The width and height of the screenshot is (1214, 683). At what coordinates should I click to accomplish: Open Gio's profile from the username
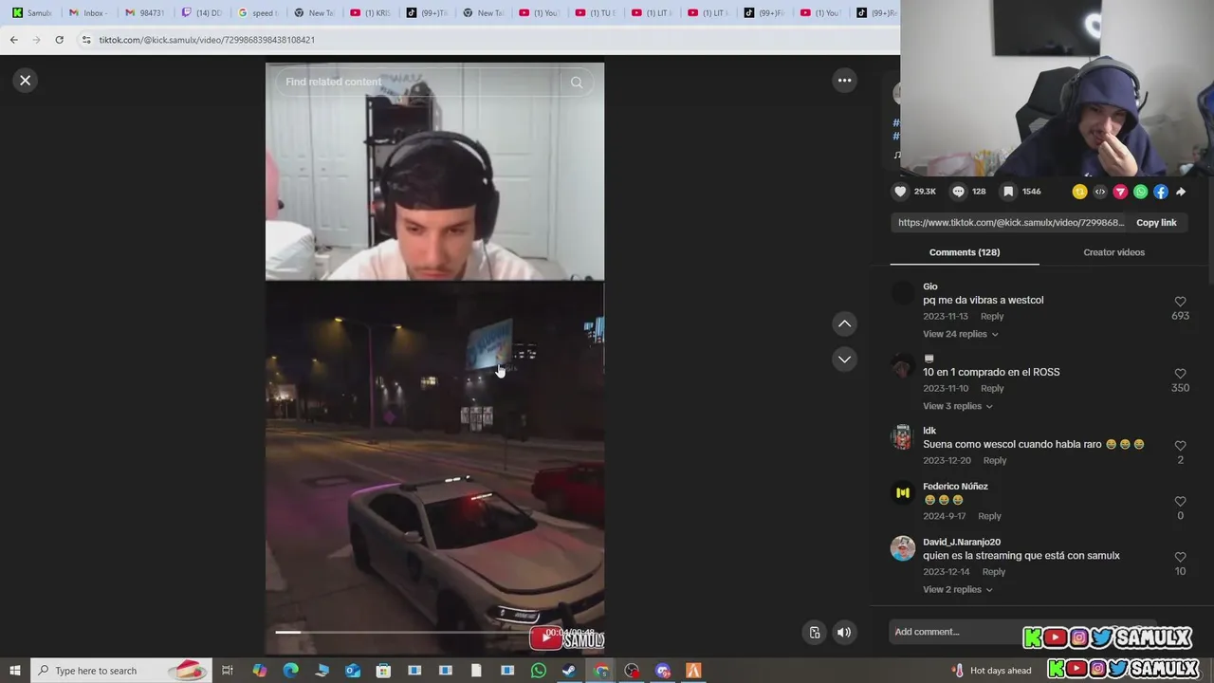930,286
